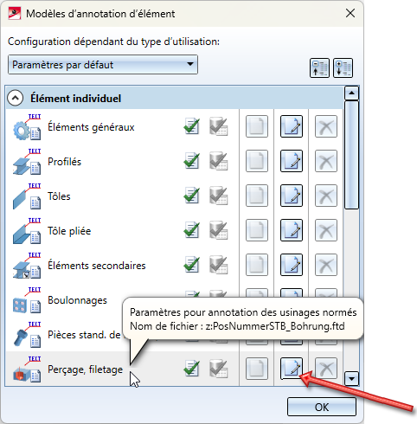Toggle grey table checkmark for Éléments généraux
Image resolution: width=417 pixels, height=424 pixels.
(218, 126)
